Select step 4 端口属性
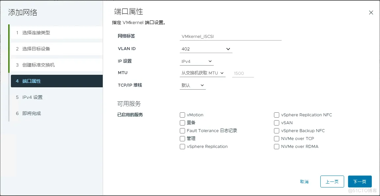This screenshot has width=380, height=196. [57, 81]
